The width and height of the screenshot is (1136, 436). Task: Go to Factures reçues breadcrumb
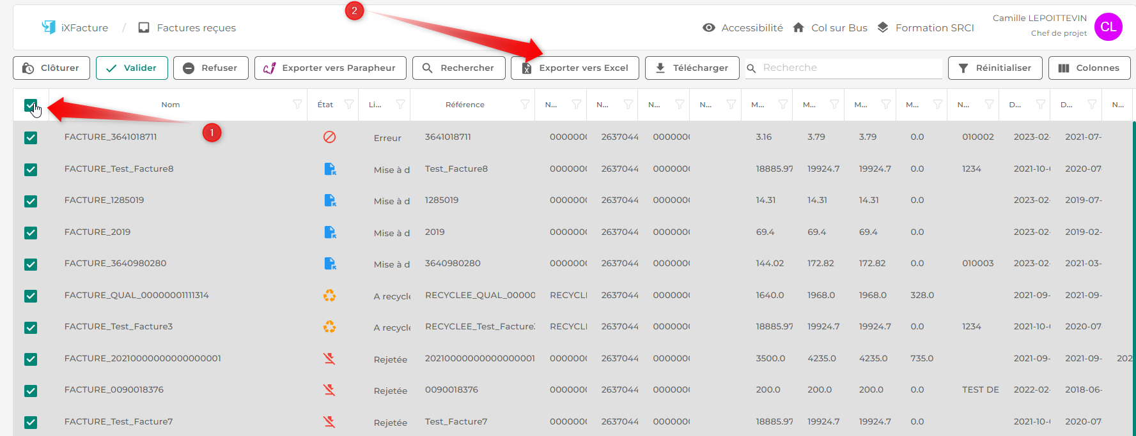196,27
